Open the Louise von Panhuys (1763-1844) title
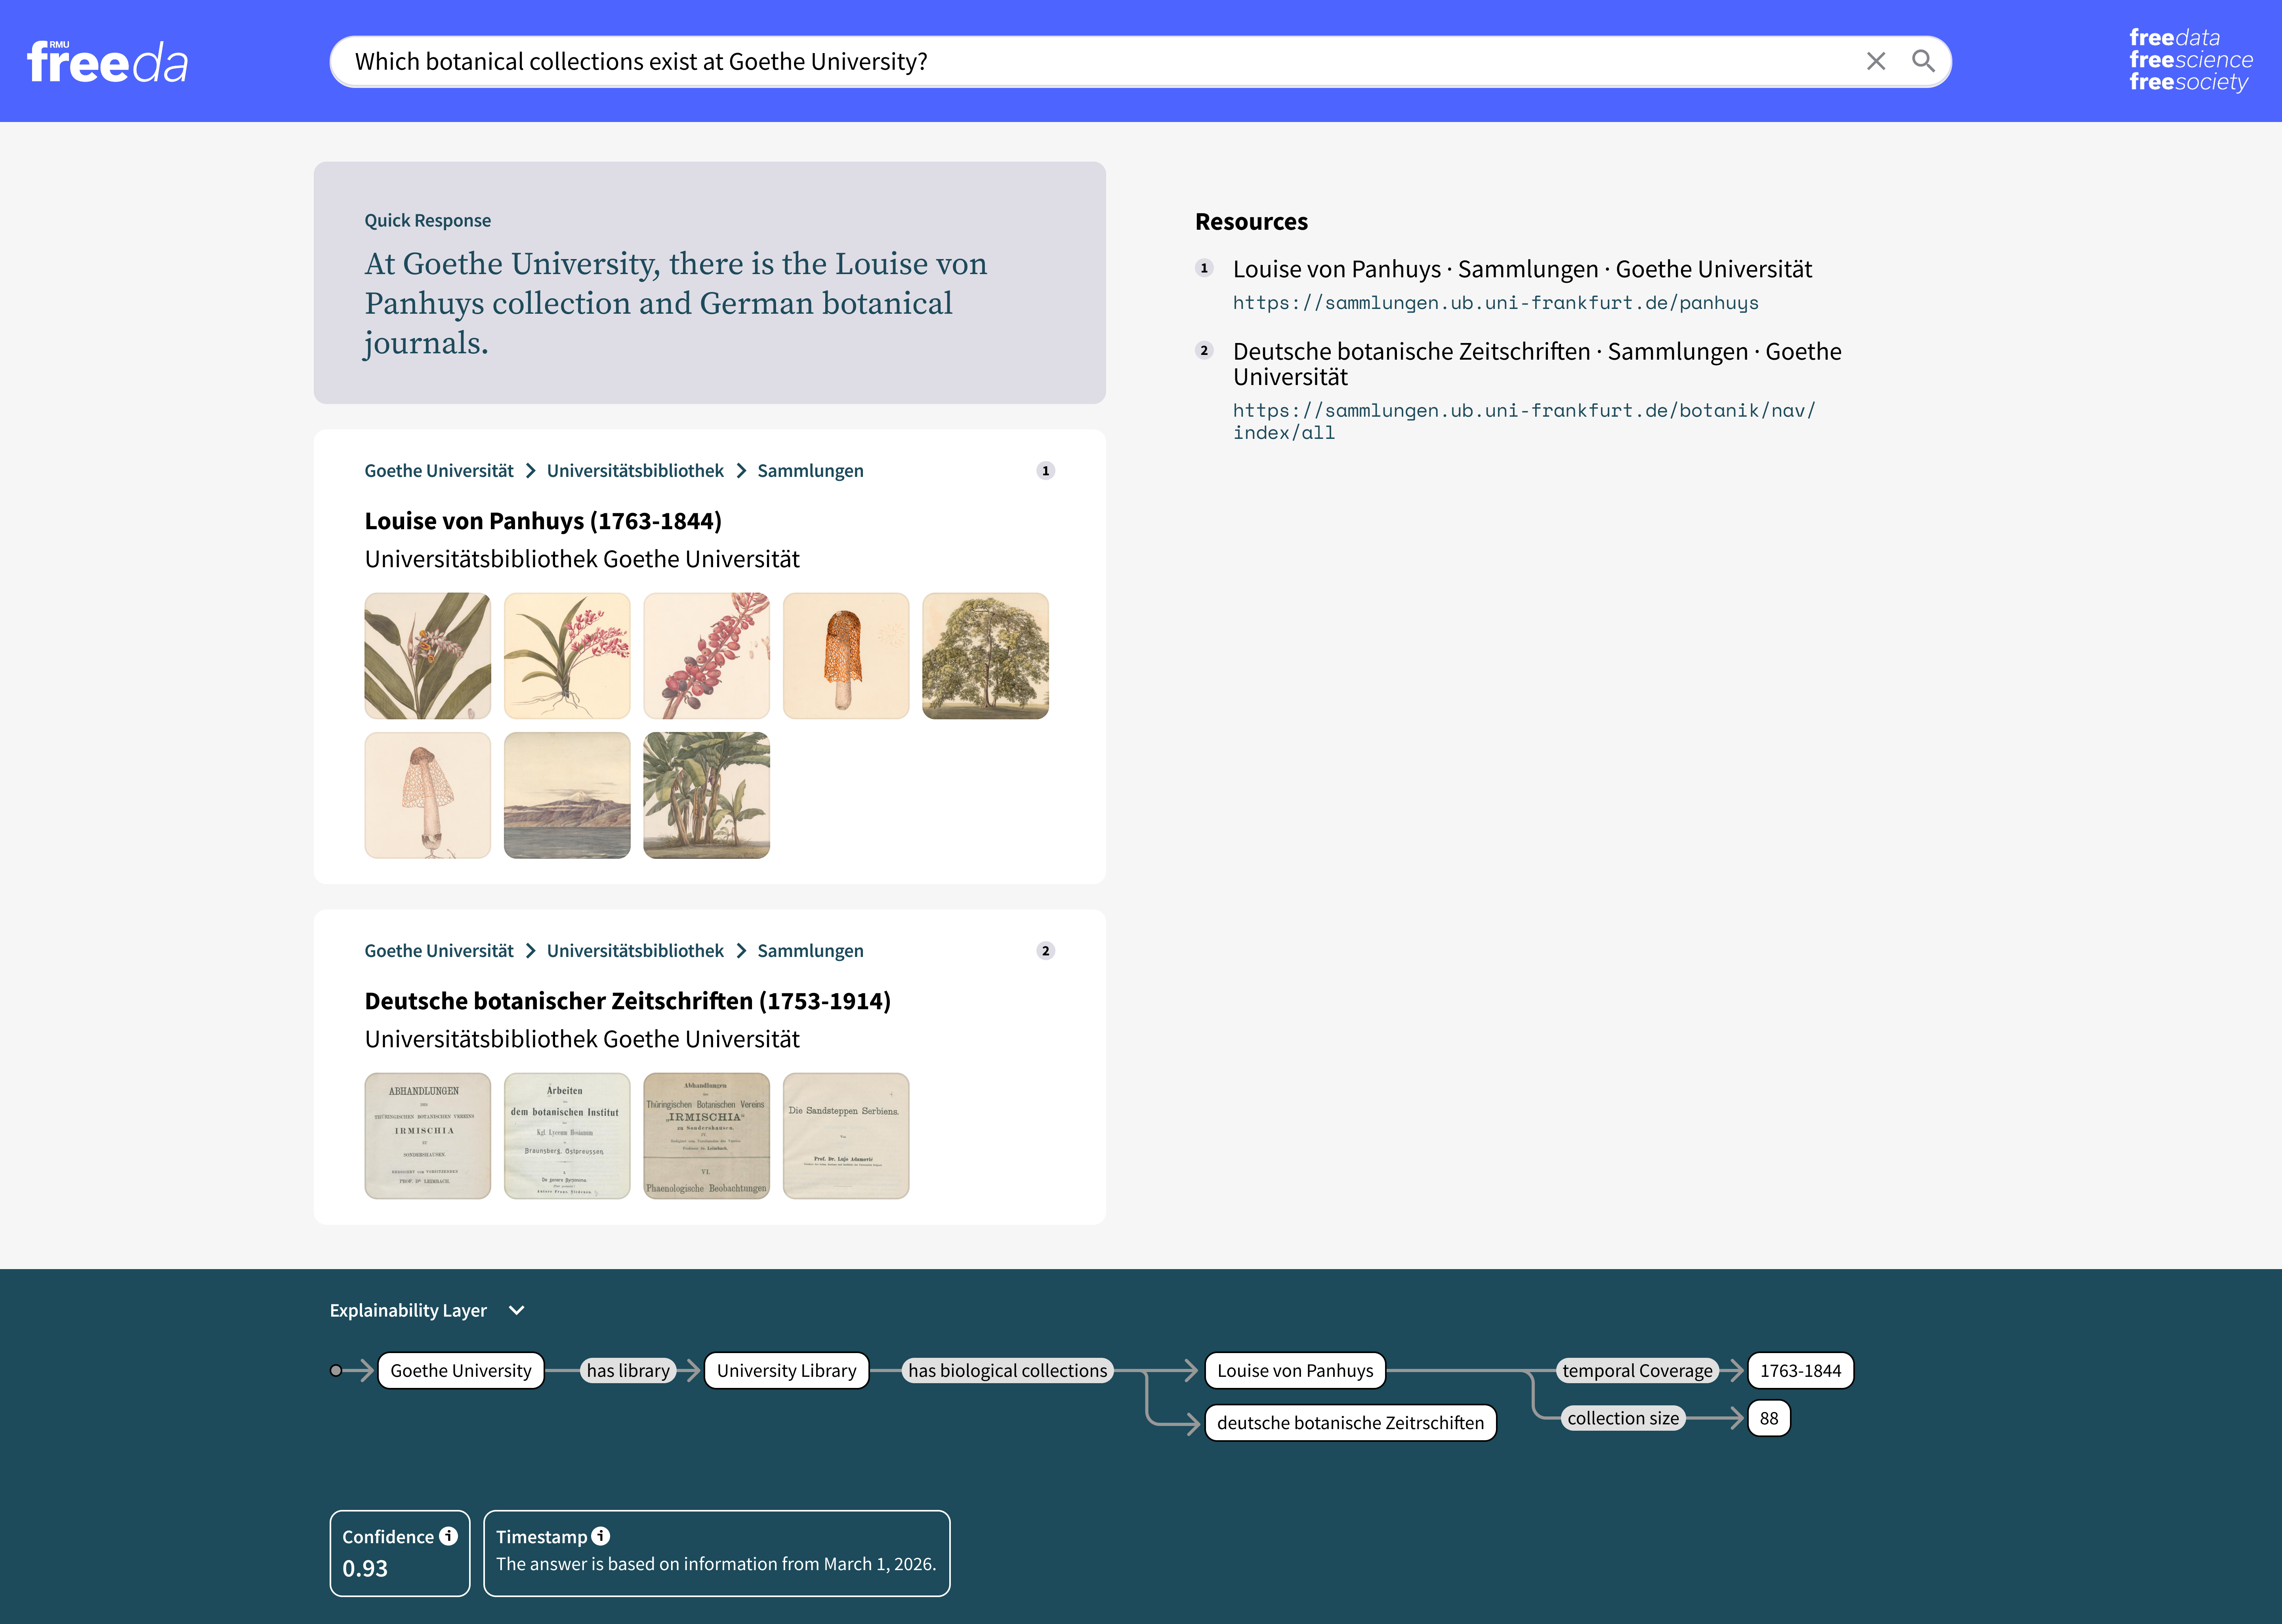This screenshot has height=1624, width=2282. [x=543, y=521]
